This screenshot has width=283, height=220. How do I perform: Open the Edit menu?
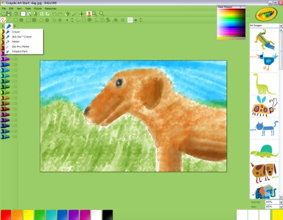tap(11, 9)
